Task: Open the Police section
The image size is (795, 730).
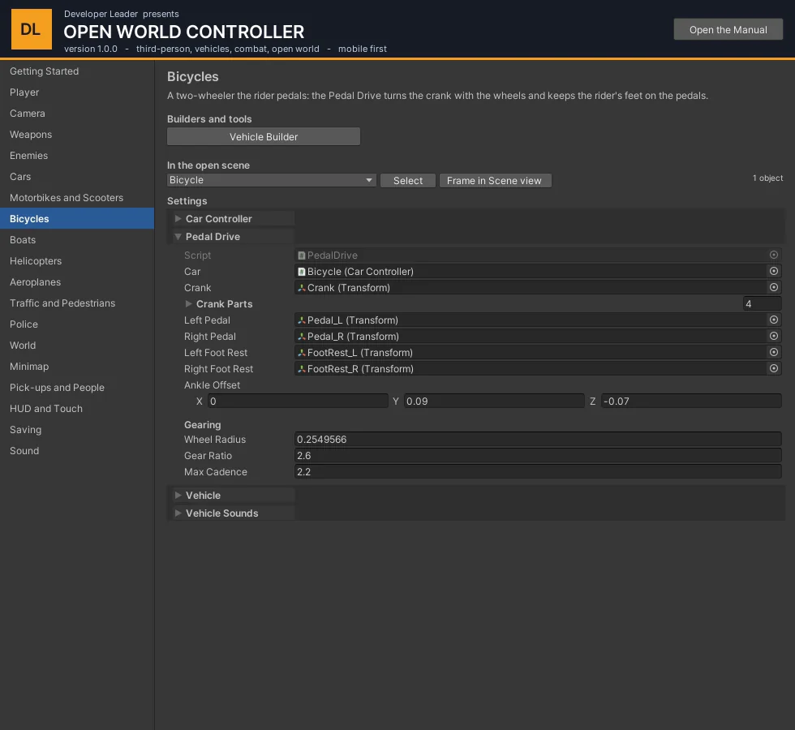Action: tap(77, 324)
